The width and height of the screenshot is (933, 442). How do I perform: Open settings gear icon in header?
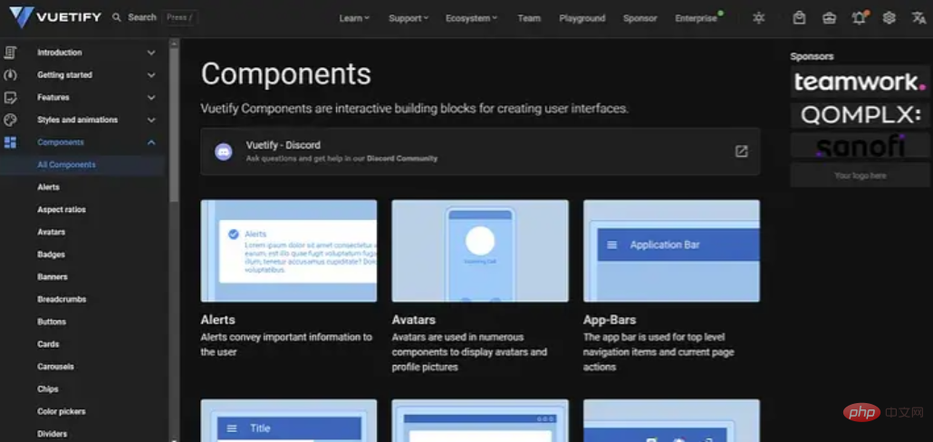click(x=889, y=18)
